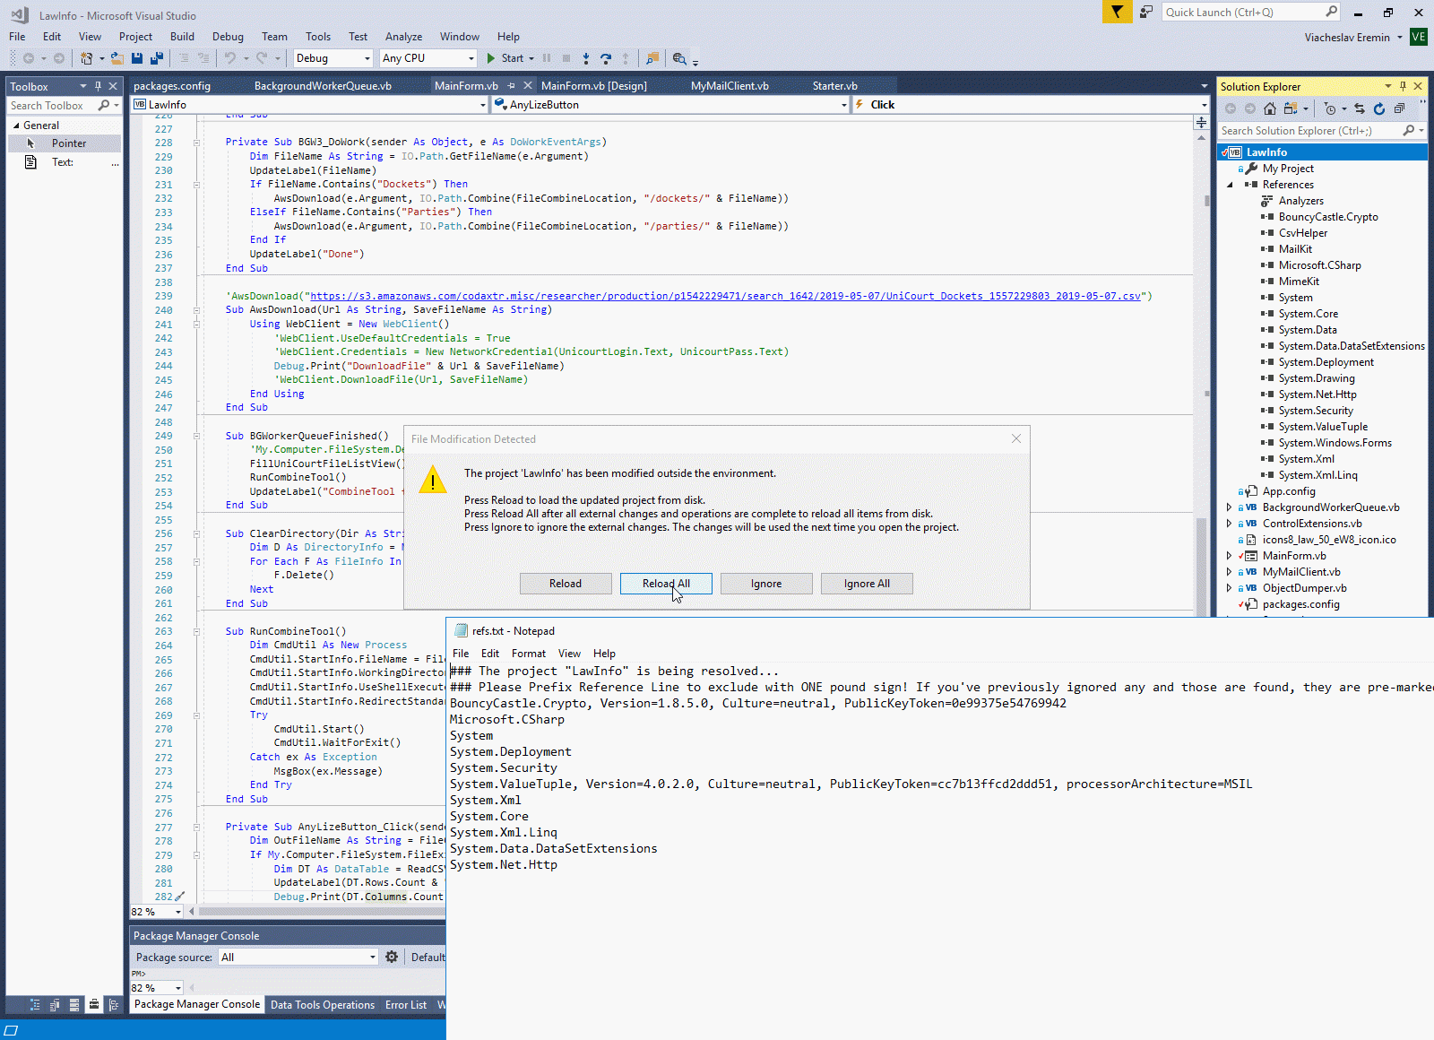This screenshot has width=1434, height=1040.
Task: Open the AnyLizeButton object dropdown
Action: [x=670, y=105]
